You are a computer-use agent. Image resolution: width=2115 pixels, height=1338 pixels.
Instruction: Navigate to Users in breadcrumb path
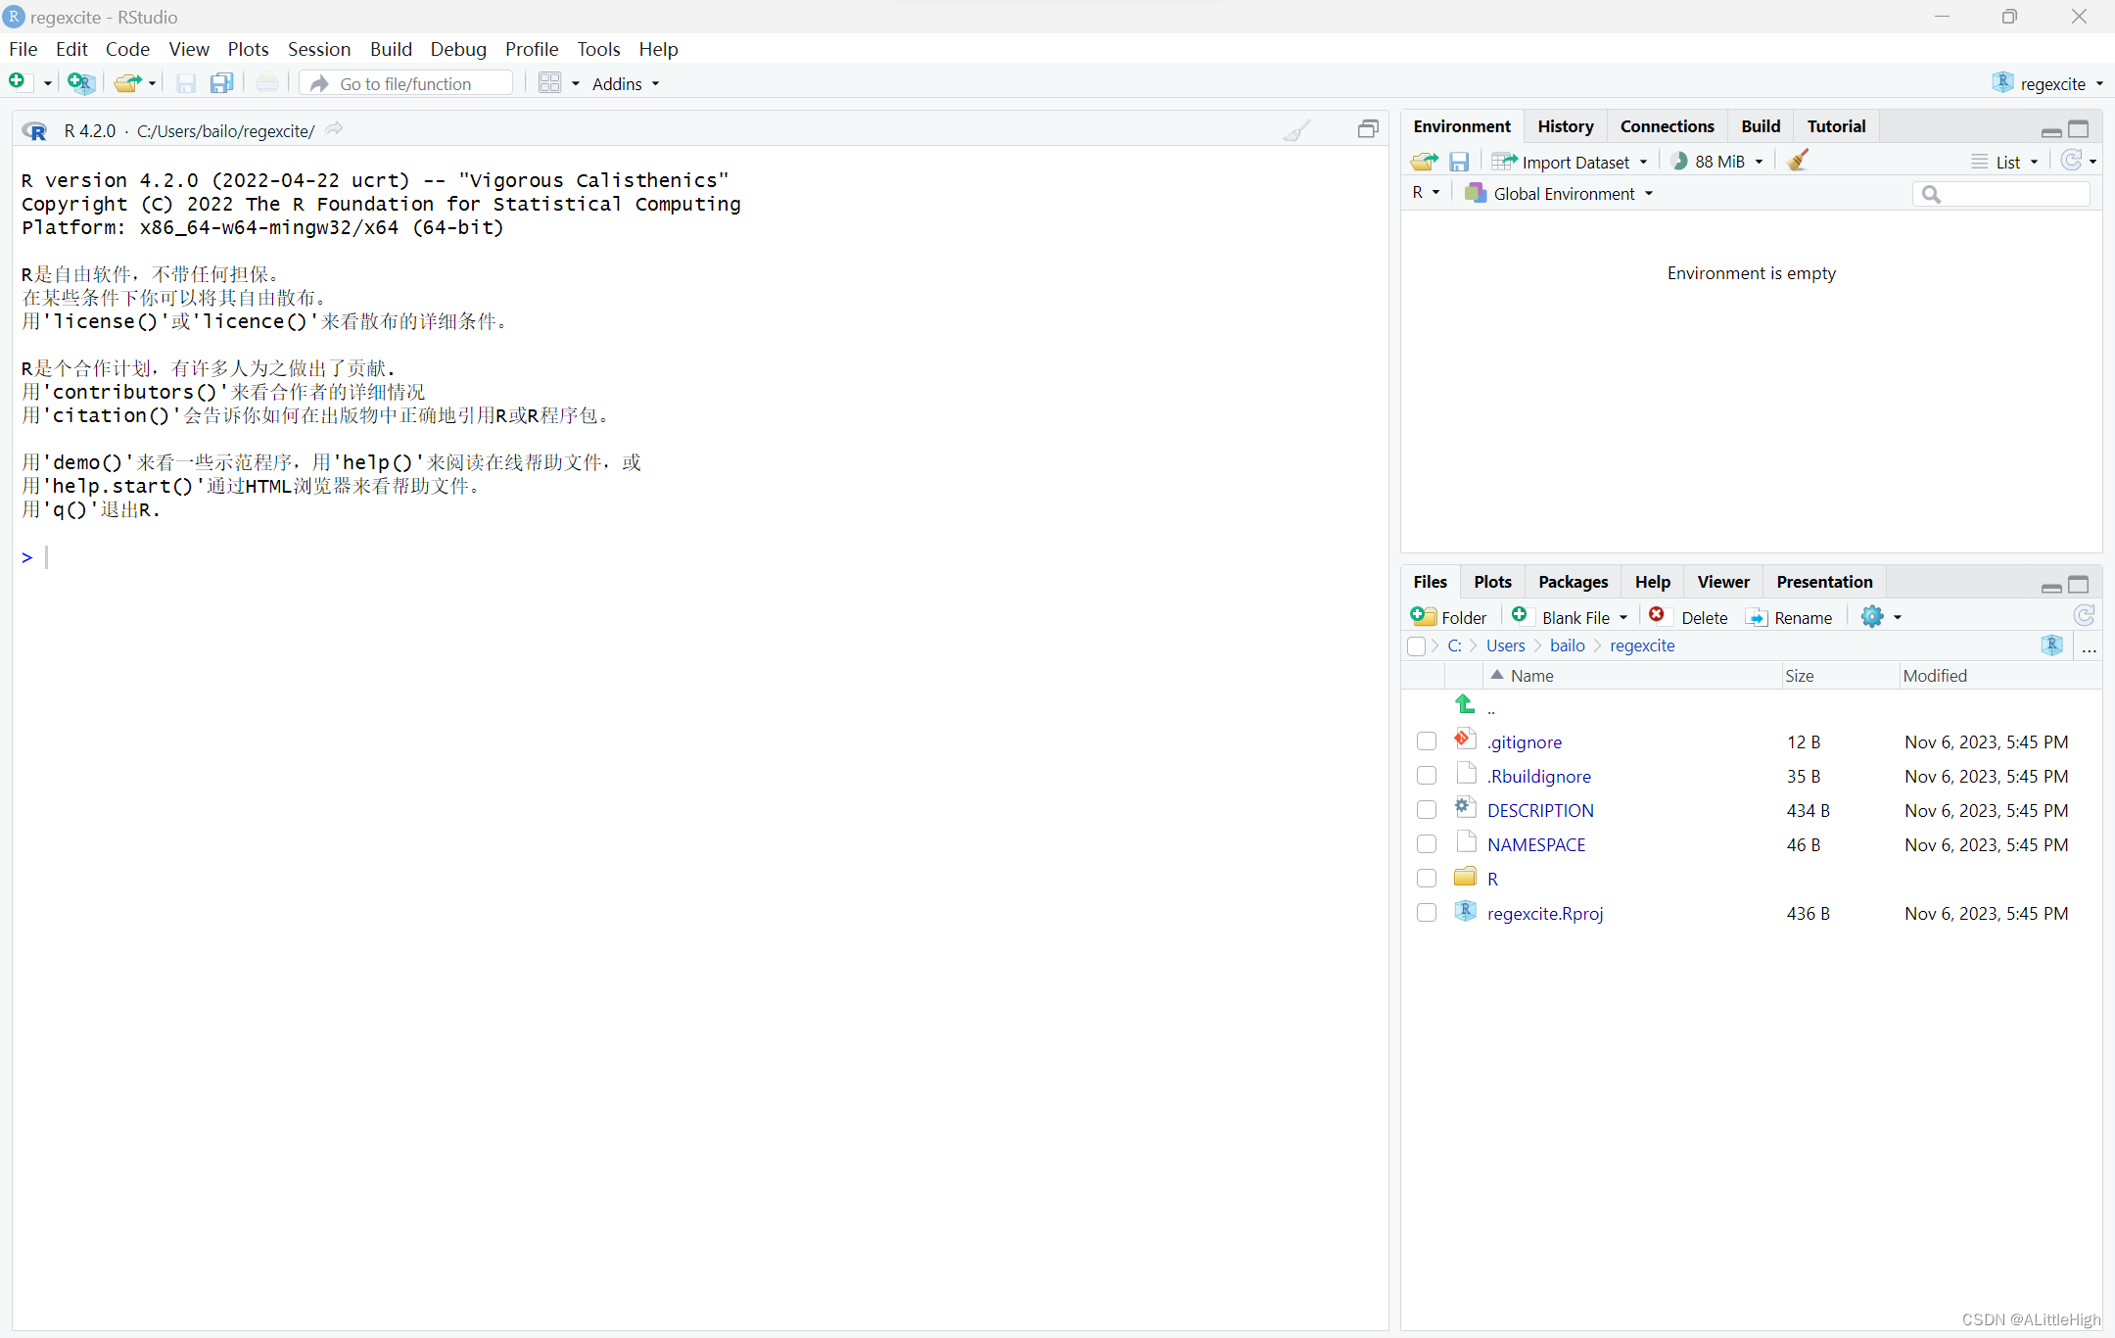pyautogui.click(x=1505, y=645)
